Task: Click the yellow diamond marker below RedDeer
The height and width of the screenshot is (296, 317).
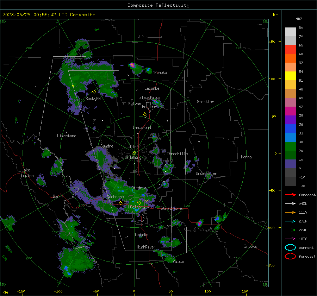Action: click(x=145, y=114)
